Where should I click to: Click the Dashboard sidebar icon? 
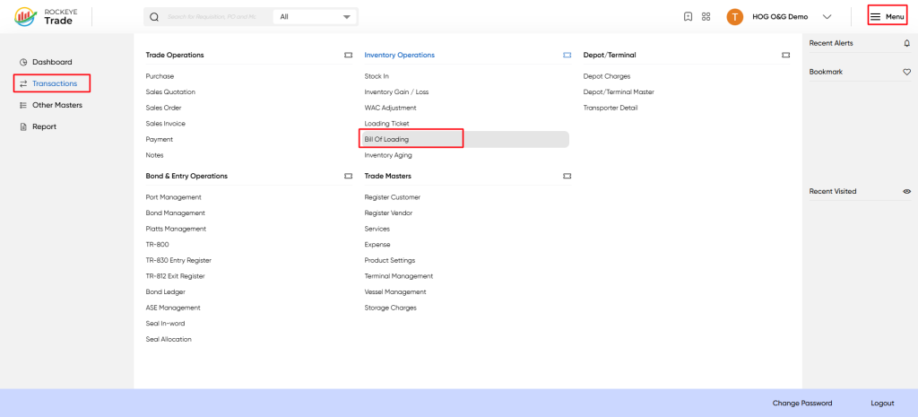pos(23,62)
